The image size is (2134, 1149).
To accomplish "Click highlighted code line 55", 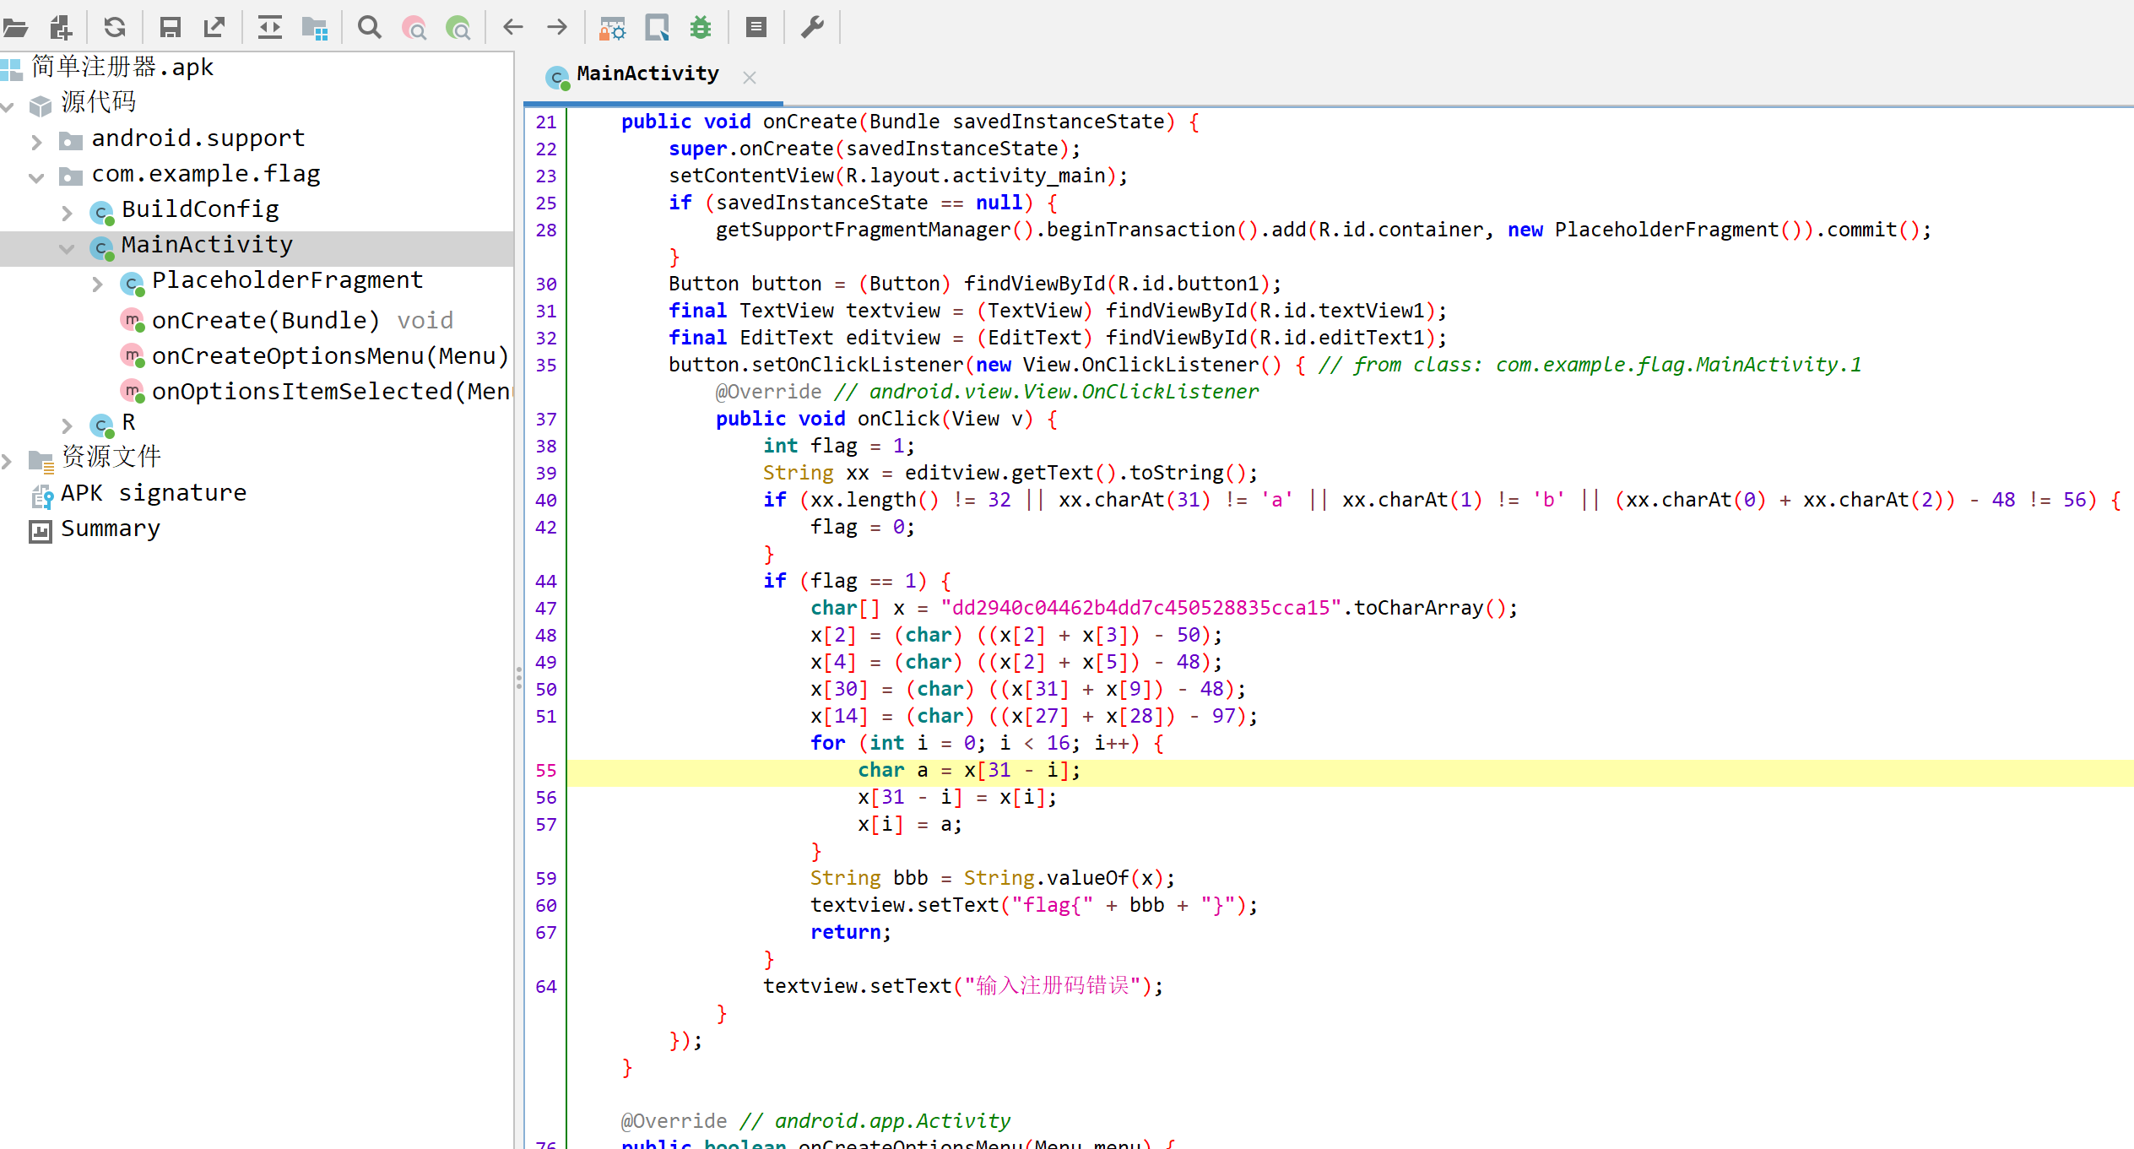I will point(968,770).
